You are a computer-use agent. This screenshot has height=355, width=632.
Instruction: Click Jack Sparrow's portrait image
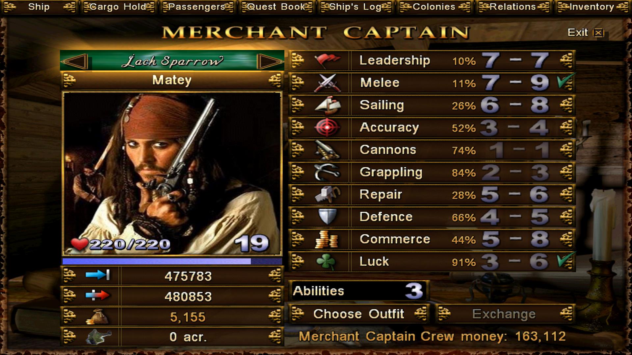[172, 174]
